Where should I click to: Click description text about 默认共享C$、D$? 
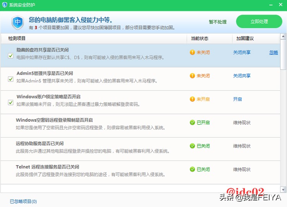click(90, 58)
